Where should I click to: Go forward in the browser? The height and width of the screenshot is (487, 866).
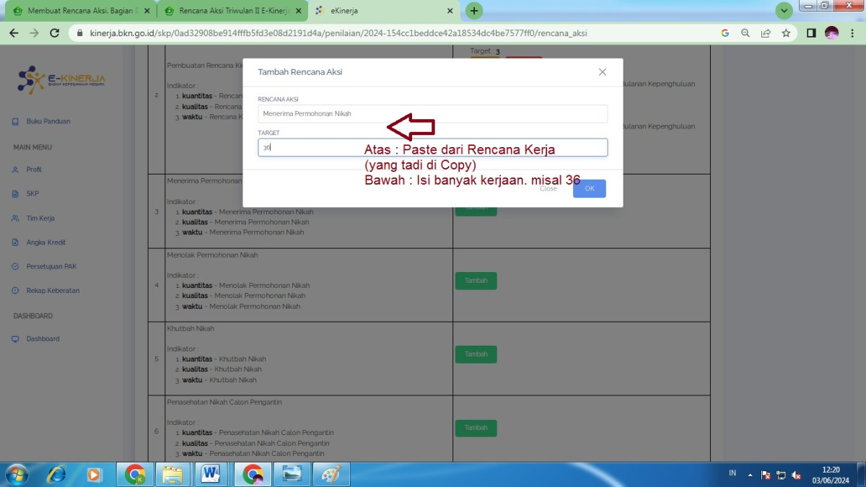pyautogui.click(x=34, y=33)
